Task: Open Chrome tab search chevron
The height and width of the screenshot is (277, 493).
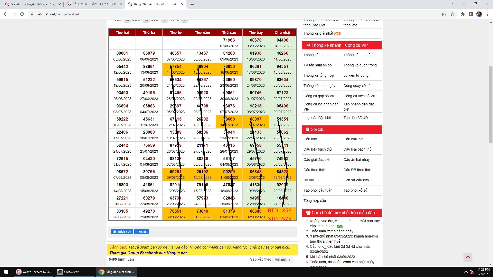Action: 451,4
